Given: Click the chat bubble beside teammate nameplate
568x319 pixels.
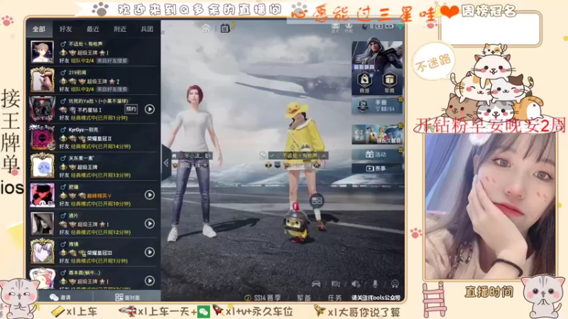Looking at the screenshot, I should pos(263,156).
